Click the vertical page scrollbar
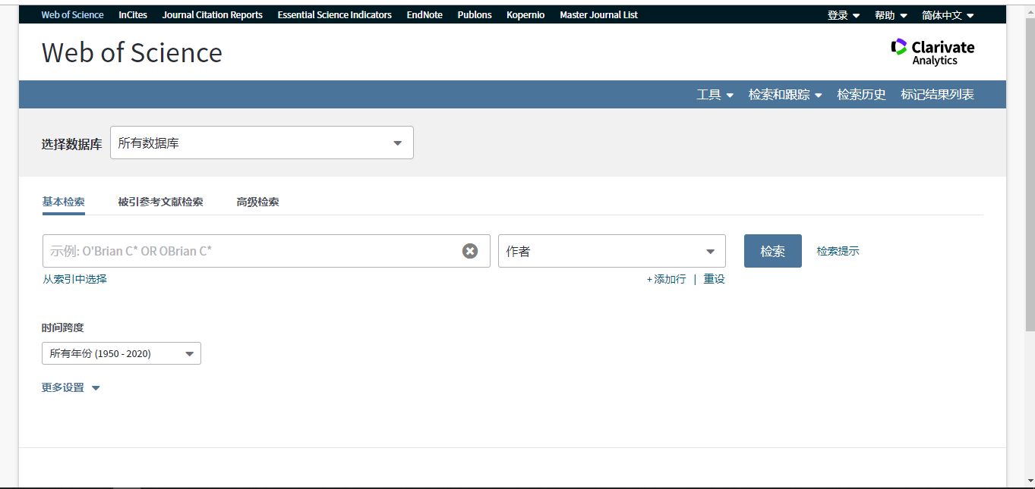 [1030, 174]
